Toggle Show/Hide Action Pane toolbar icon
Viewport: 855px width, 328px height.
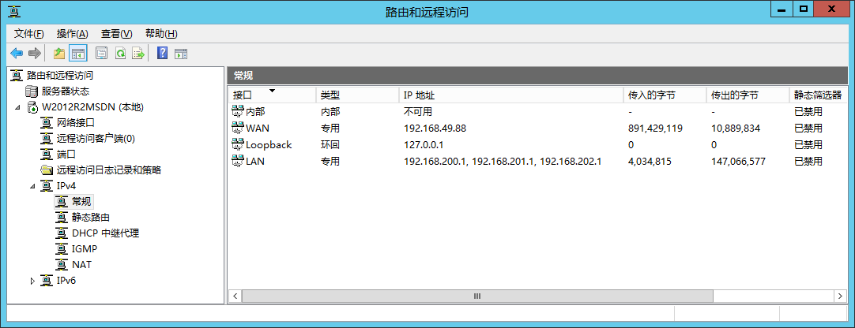pyautogui.click(x=180, y=54)
